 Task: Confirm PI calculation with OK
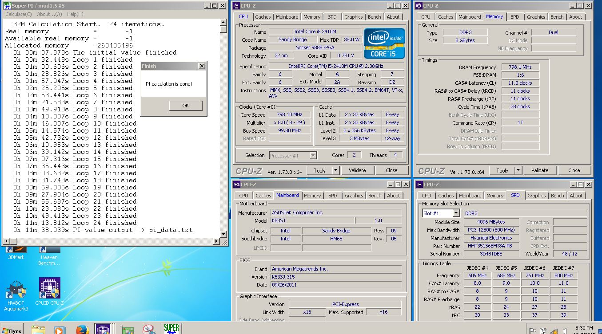click(x=185, y=106)
